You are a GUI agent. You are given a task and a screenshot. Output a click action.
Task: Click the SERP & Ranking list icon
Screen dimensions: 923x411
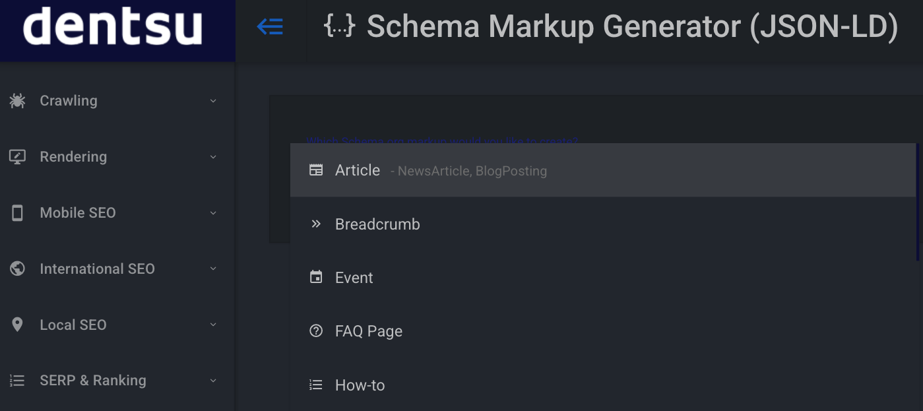coord(17,380)
